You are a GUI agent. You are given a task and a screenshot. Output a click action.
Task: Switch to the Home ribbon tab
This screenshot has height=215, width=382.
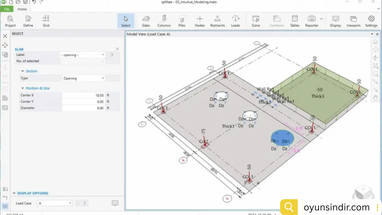pyautogui.click(x=22, y=9)
